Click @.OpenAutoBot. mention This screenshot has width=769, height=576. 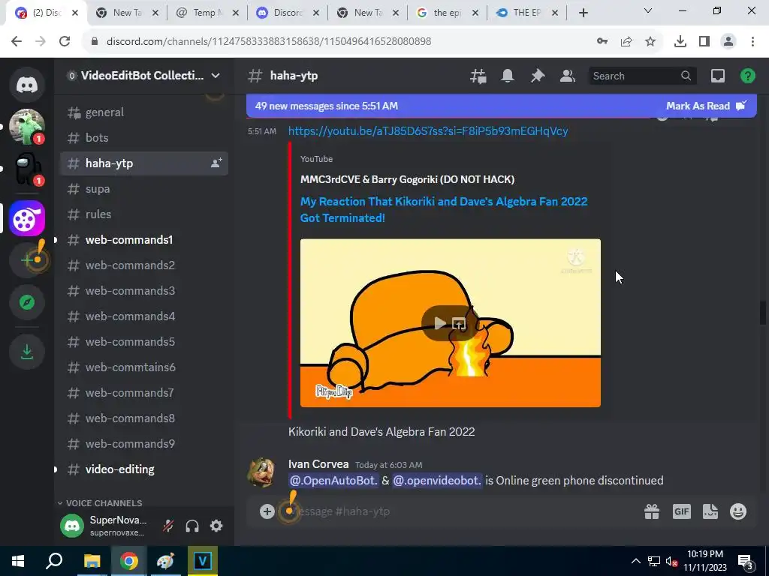[x=333, y=481]
